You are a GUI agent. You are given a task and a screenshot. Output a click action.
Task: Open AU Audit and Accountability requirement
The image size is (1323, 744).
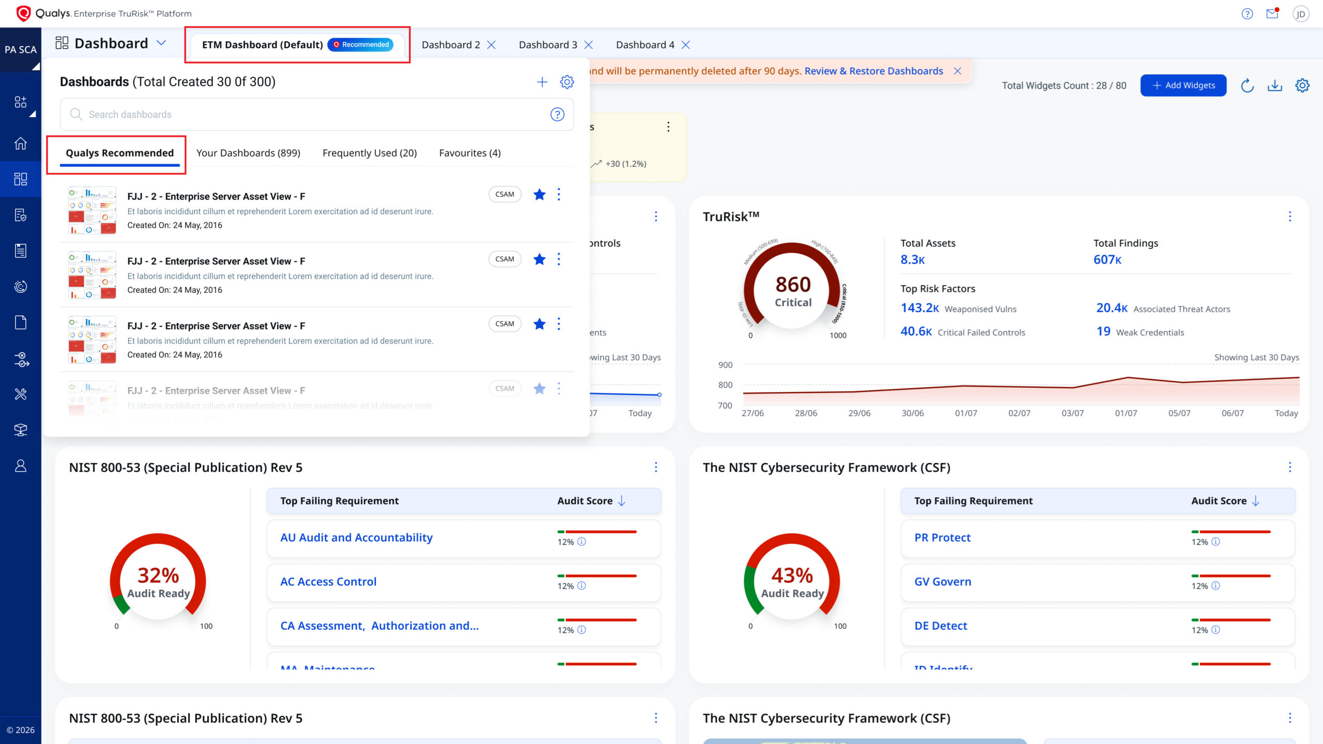356,537
